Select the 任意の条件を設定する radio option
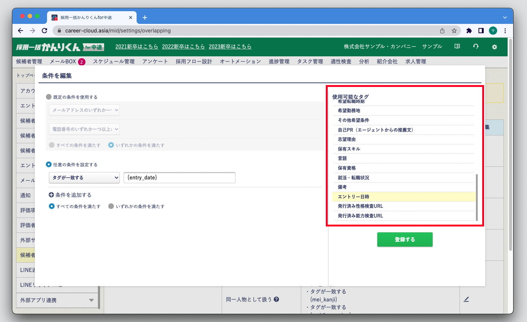 pos(49,165)
